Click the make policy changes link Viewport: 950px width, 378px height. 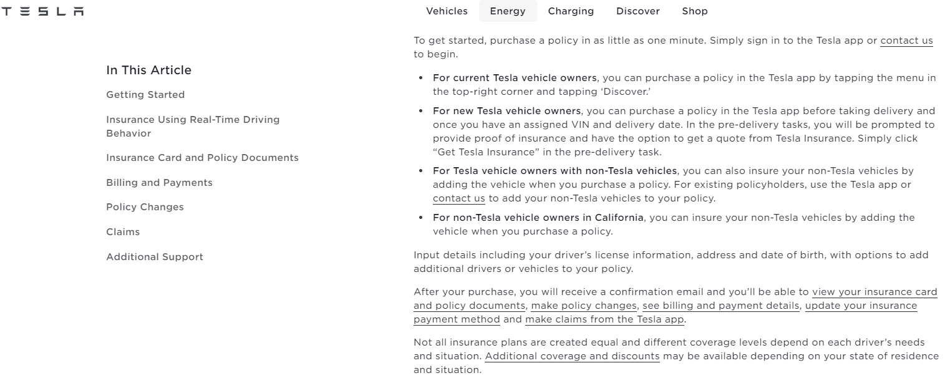(584, 306)
